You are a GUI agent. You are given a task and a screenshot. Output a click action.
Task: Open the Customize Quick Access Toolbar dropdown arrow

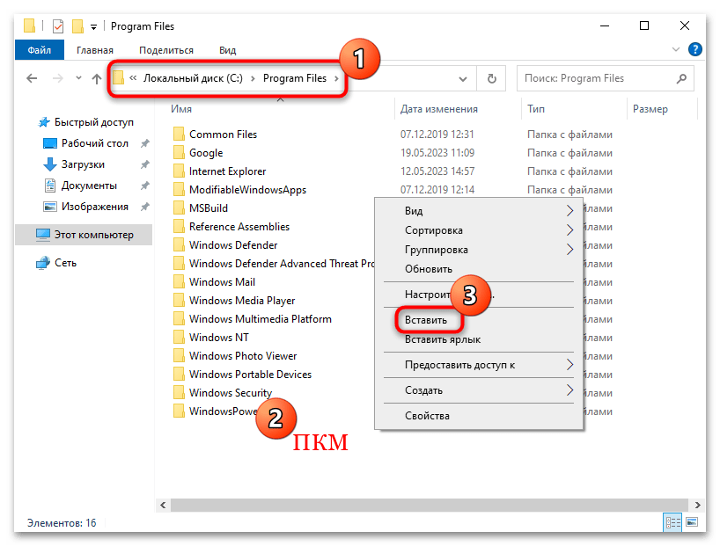93,27
